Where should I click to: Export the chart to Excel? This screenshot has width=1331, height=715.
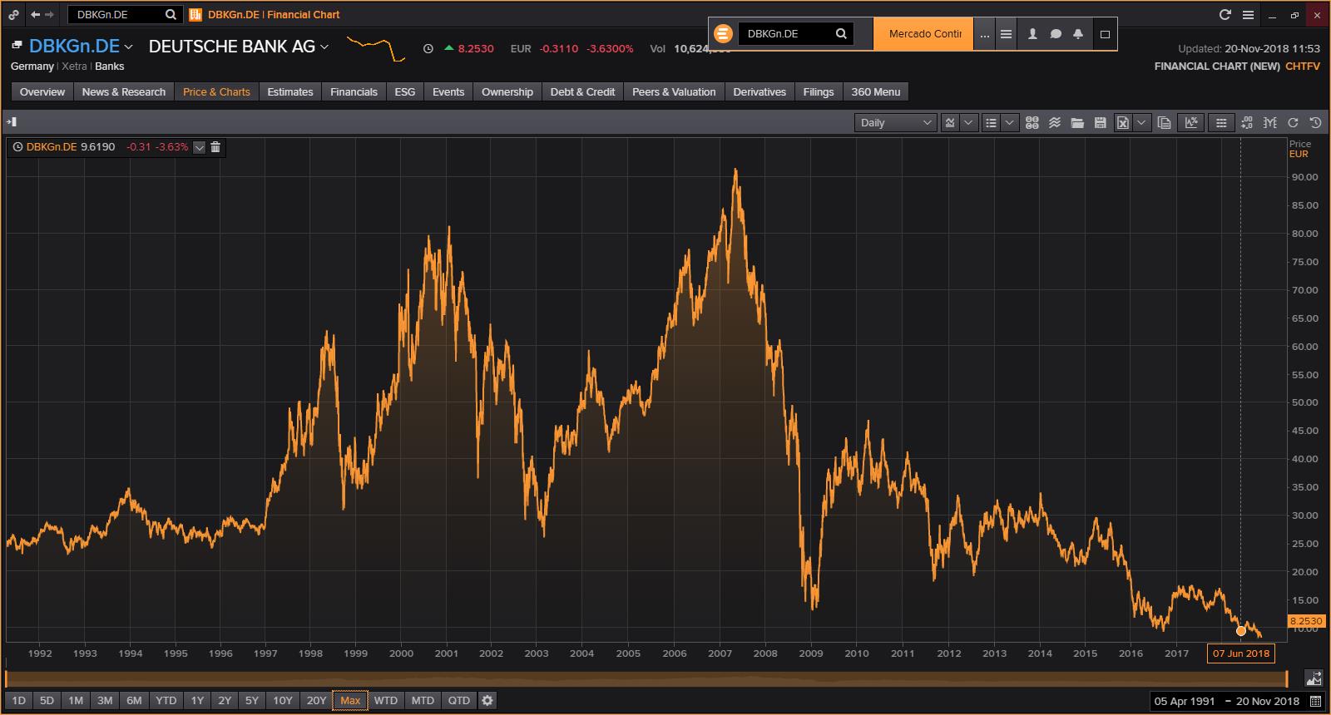(x=1123, y=122)
